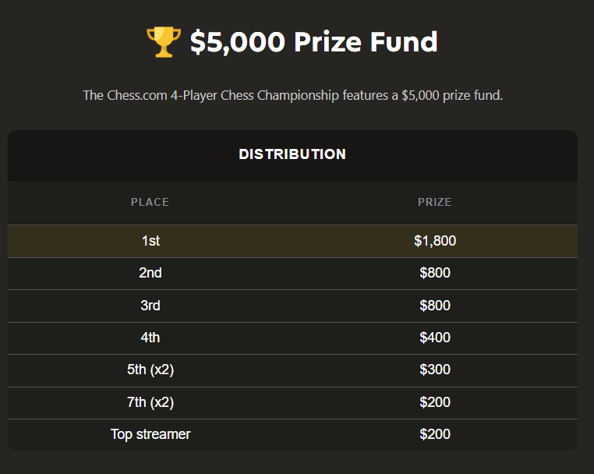This screenshot has height=474, width=594.
Task: Click the 7th place $200 prize
Action: point(435,402)
